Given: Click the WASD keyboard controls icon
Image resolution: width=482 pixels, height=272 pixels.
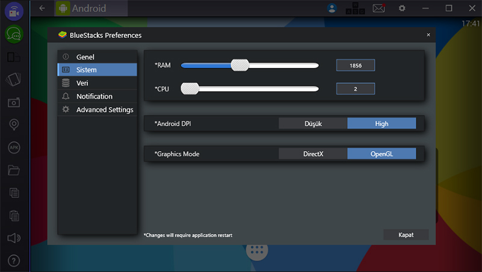Looking at the screenshot, I should [355, 8].
